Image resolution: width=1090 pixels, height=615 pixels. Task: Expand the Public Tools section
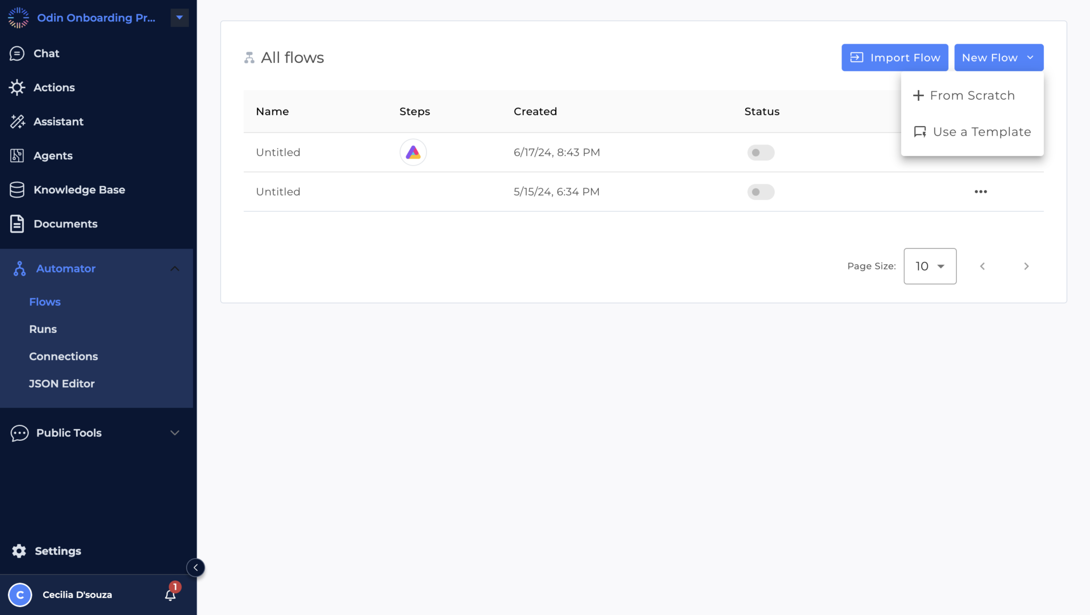pos(175,433)
